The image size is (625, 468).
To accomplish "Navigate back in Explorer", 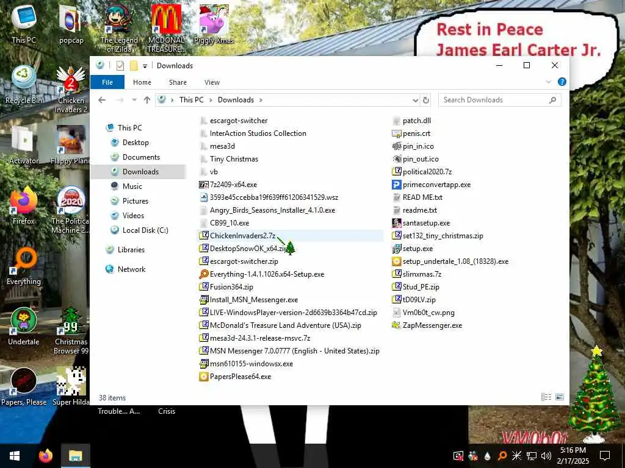I will [102, 100].
